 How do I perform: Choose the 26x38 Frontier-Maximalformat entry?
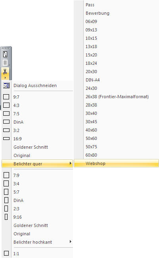pyautogui.click(x=116, y=97)
